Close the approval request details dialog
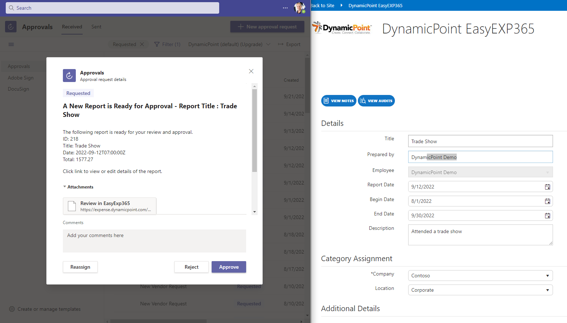 coord(251,71)
